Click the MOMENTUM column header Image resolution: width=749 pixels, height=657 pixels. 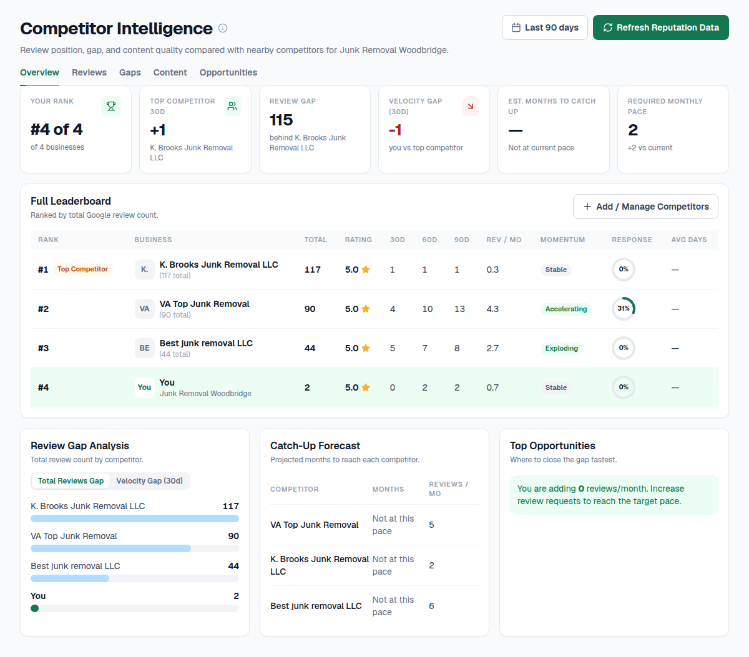(563, 240)
